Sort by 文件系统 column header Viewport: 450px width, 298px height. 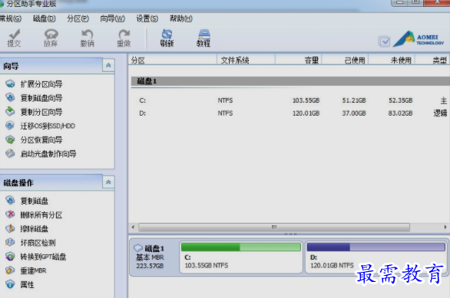247,60
